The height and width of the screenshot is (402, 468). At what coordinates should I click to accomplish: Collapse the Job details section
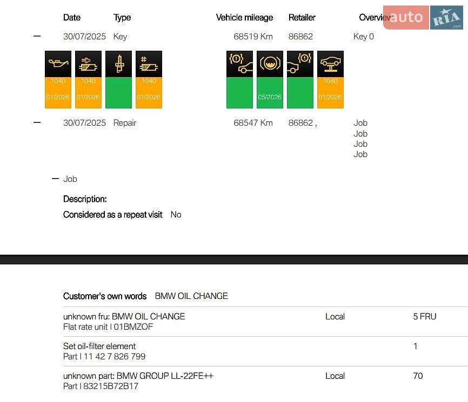pyautogui.click(x=55, y=179)
